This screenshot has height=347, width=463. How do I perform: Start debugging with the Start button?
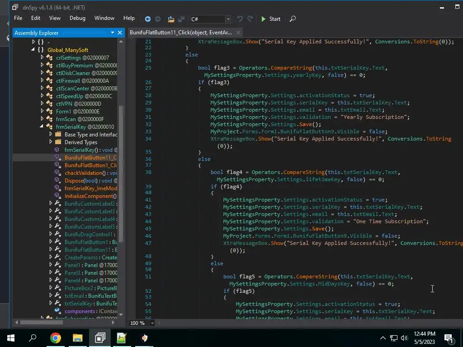click(271, 19)
